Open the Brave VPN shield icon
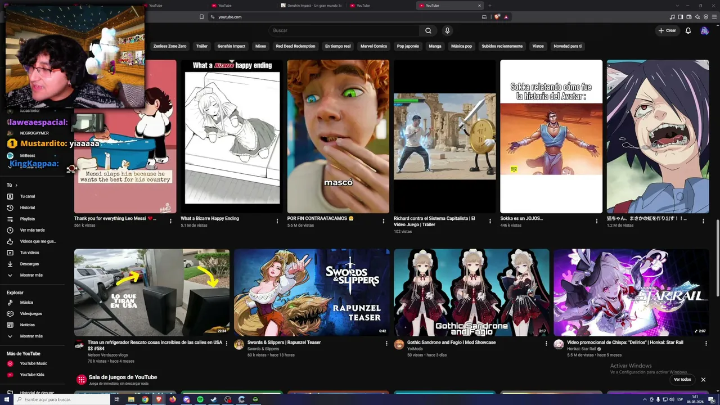This screenshot has height=405, width=720. (x=706, y=17)
